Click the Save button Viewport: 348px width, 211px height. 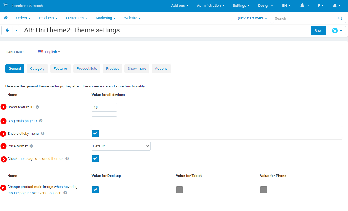319,31
